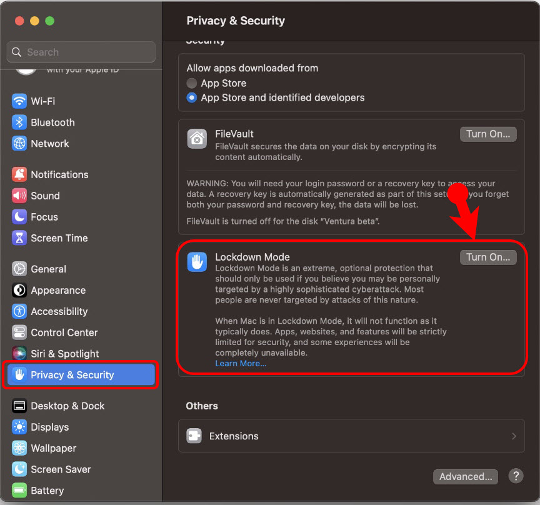Viewport: 540px width, 505px height.
Task: Select App Store and identified developers option
Action: point(192,97)
